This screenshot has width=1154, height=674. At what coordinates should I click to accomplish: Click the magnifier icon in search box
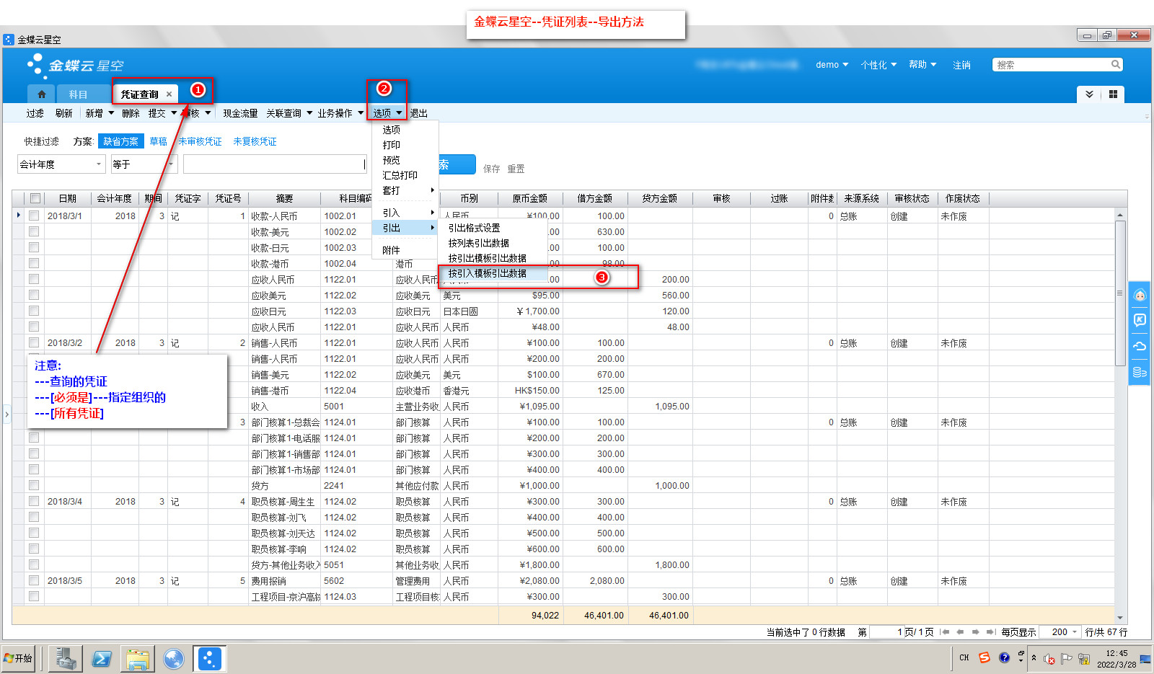tap(1115, 65)
